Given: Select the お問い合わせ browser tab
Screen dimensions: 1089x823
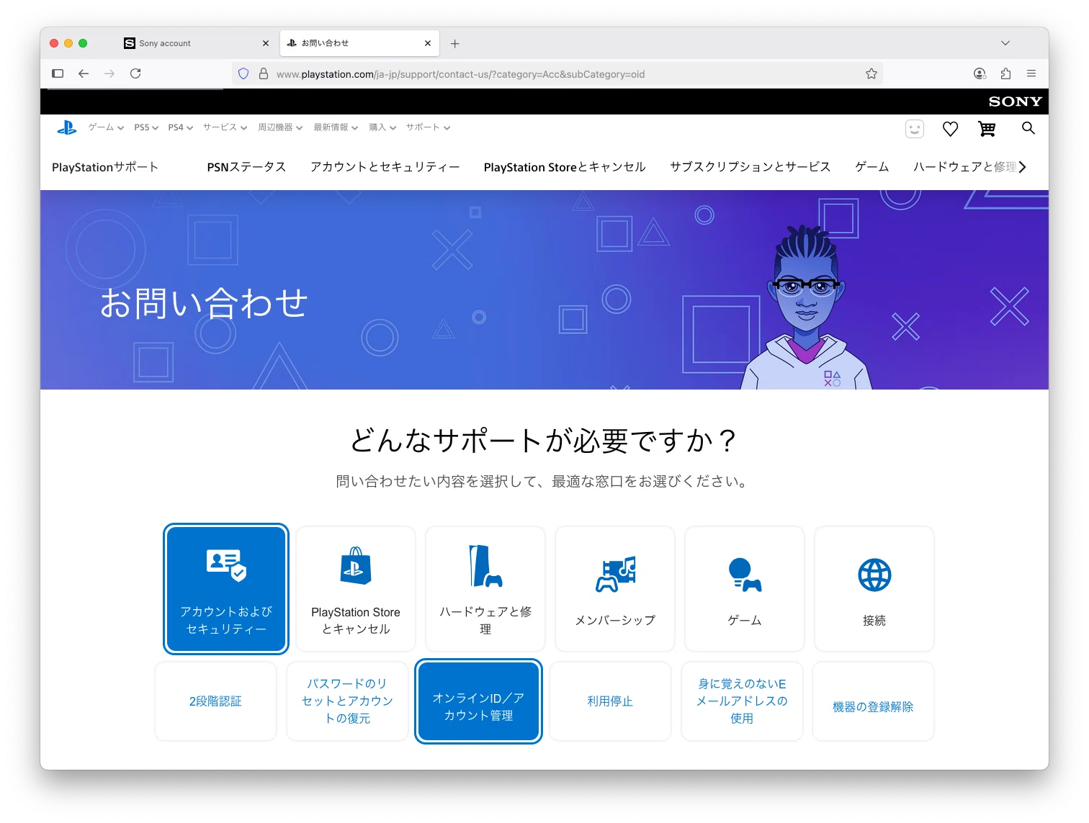Looking at the screenshot, I should point(359,43).
